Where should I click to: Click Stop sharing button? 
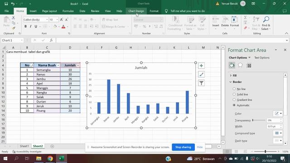tap(183, 147)
